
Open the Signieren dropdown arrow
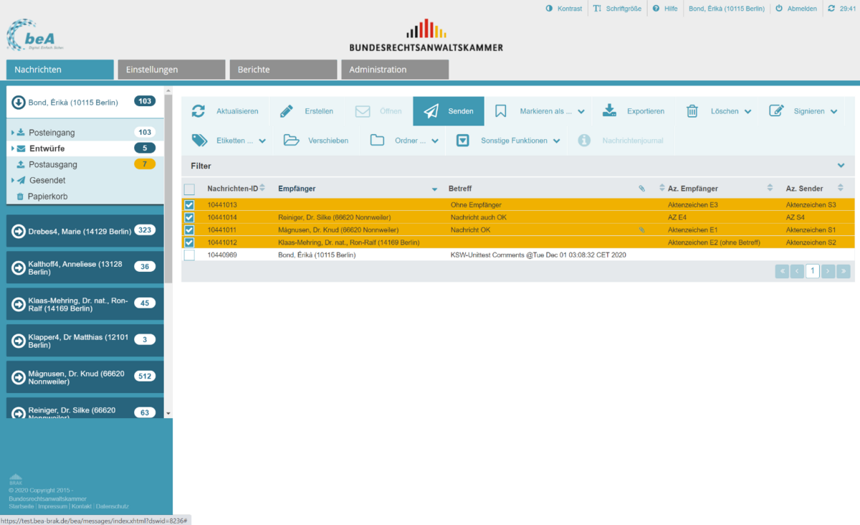833,112
